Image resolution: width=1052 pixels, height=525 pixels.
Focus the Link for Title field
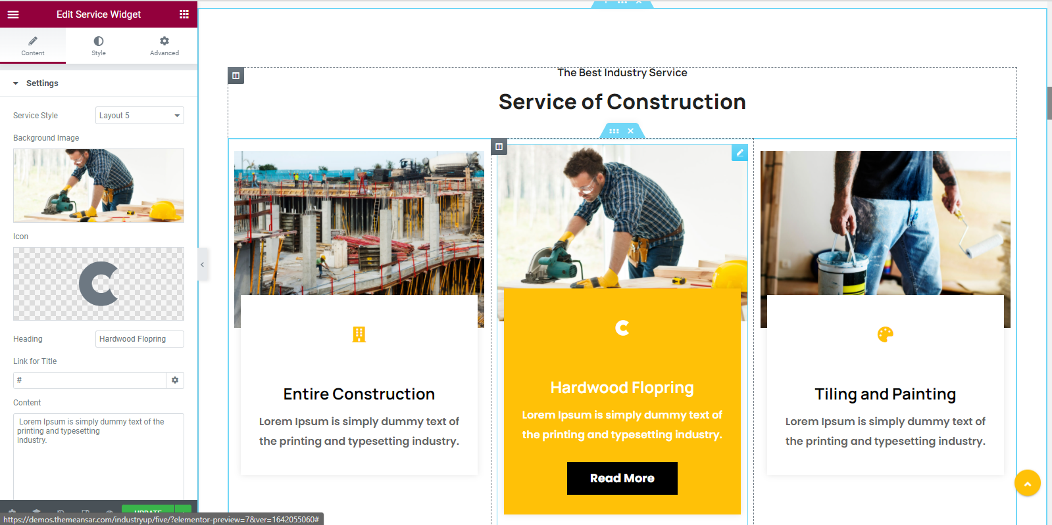tap(89, 380)
